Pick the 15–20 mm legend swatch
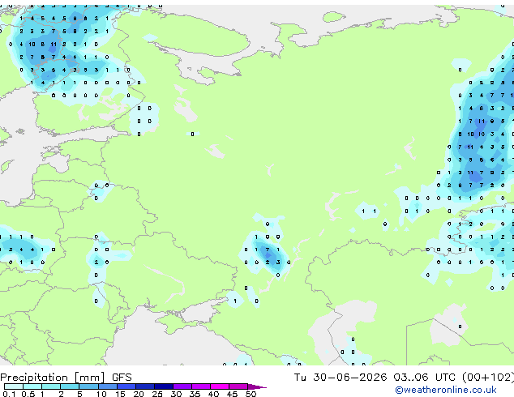514x397 pixels. click(x=126, y=386)
